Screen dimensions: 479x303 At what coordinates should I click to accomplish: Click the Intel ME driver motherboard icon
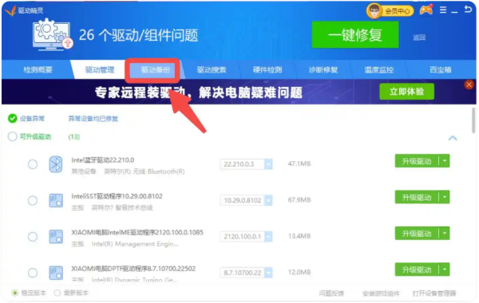click(56, 237)
